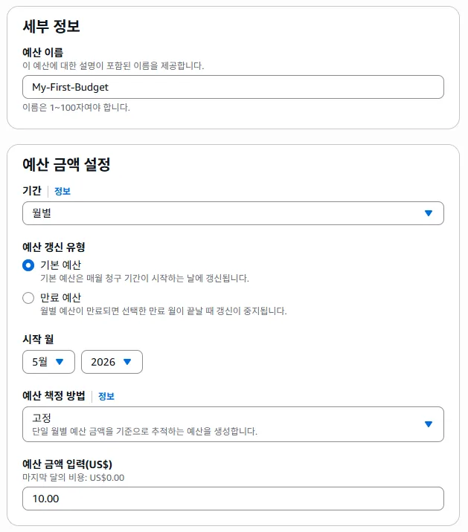The image size is (468, 532).
Task: Click the 기본 예산 option label text
Action: tap(60, 265)
